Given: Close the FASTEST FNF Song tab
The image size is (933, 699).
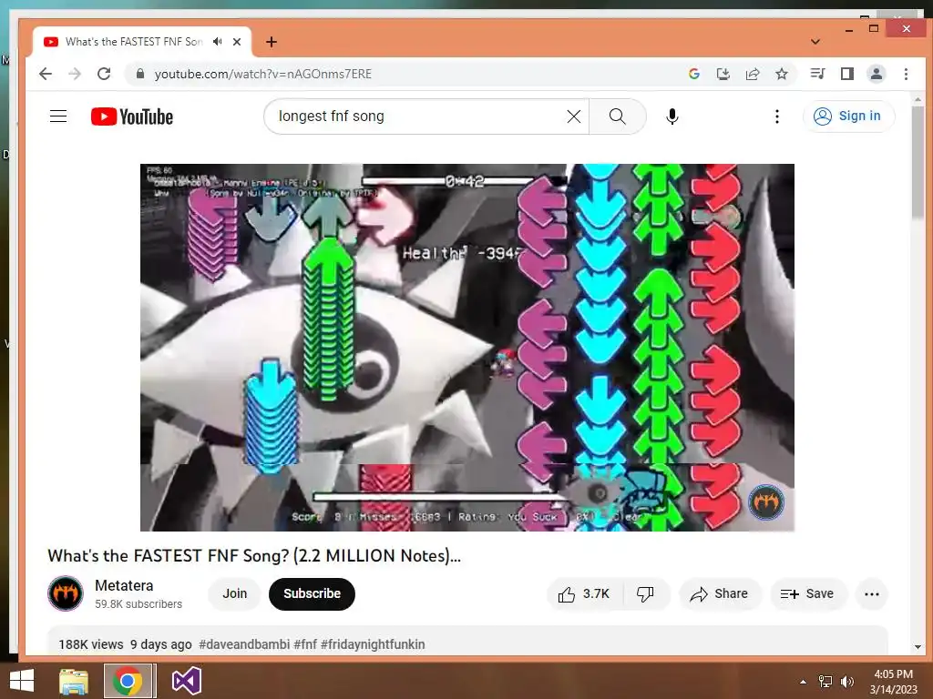Looking at the screenshot, I should (x=237, y=42).
